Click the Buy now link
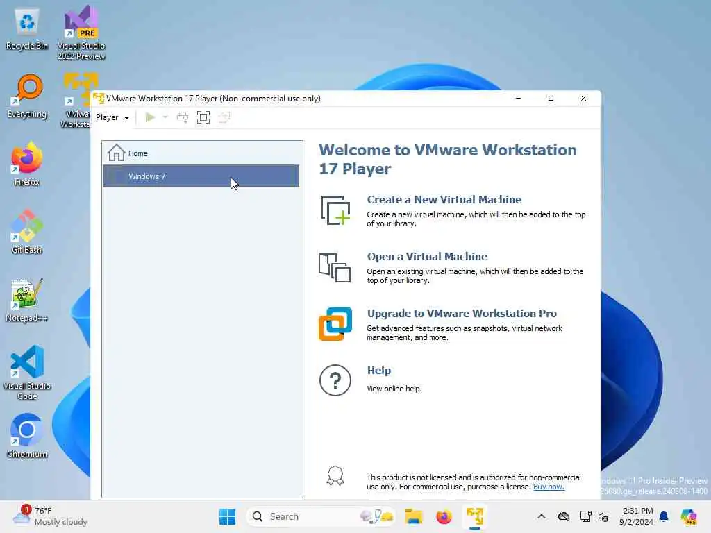Screen dimensions: 711x533 [549, 487]
